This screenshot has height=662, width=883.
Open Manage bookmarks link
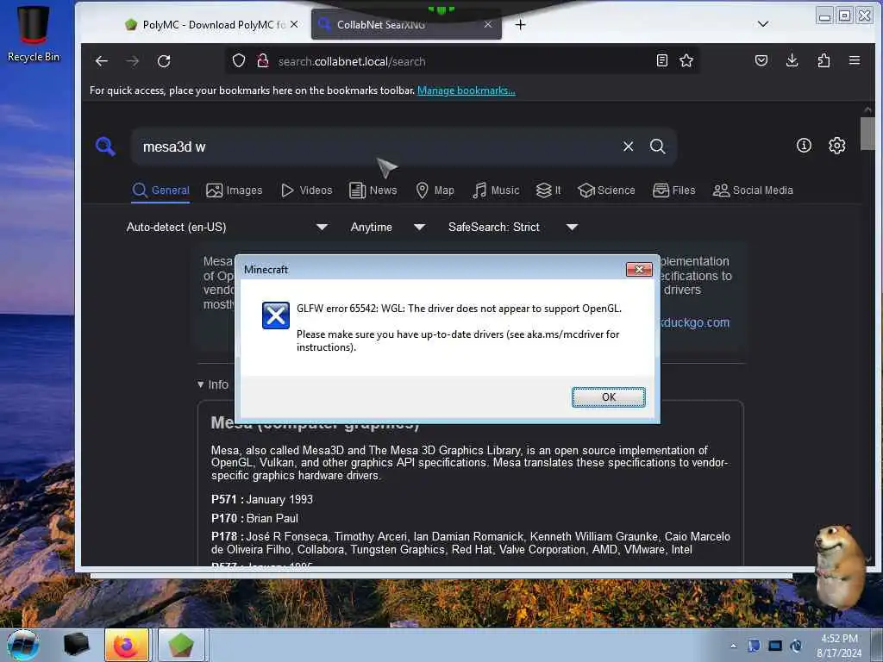(x=466, y=91)
